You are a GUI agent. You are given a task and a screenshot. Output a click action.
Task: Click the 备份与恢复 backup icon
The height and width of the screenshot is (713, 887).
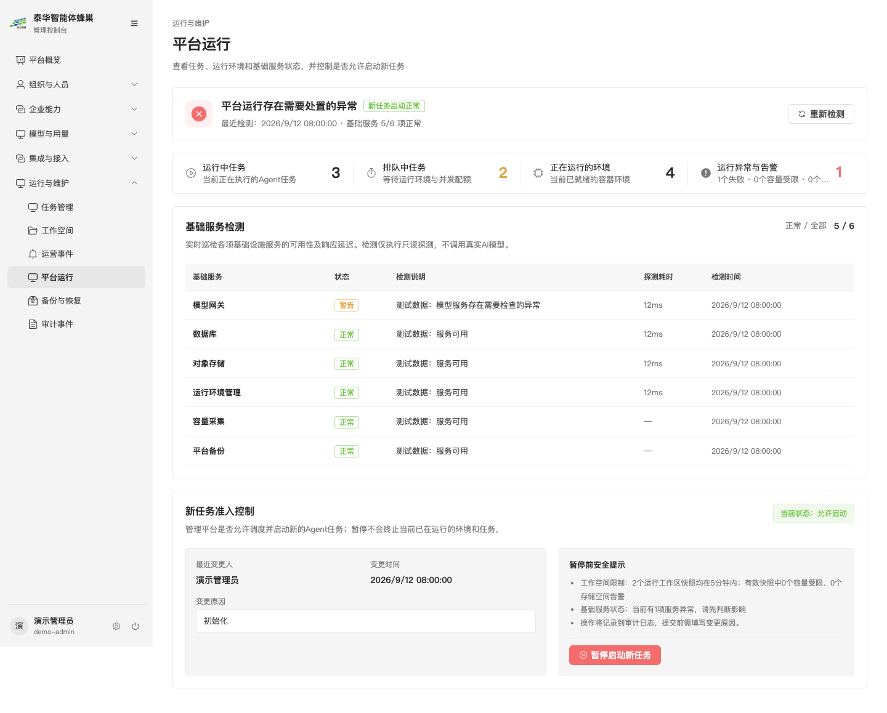[x=33, y=300]
